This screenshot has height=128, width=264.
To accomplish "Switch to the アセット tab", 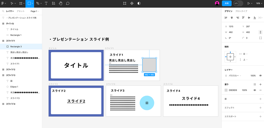I will (20, 11).
